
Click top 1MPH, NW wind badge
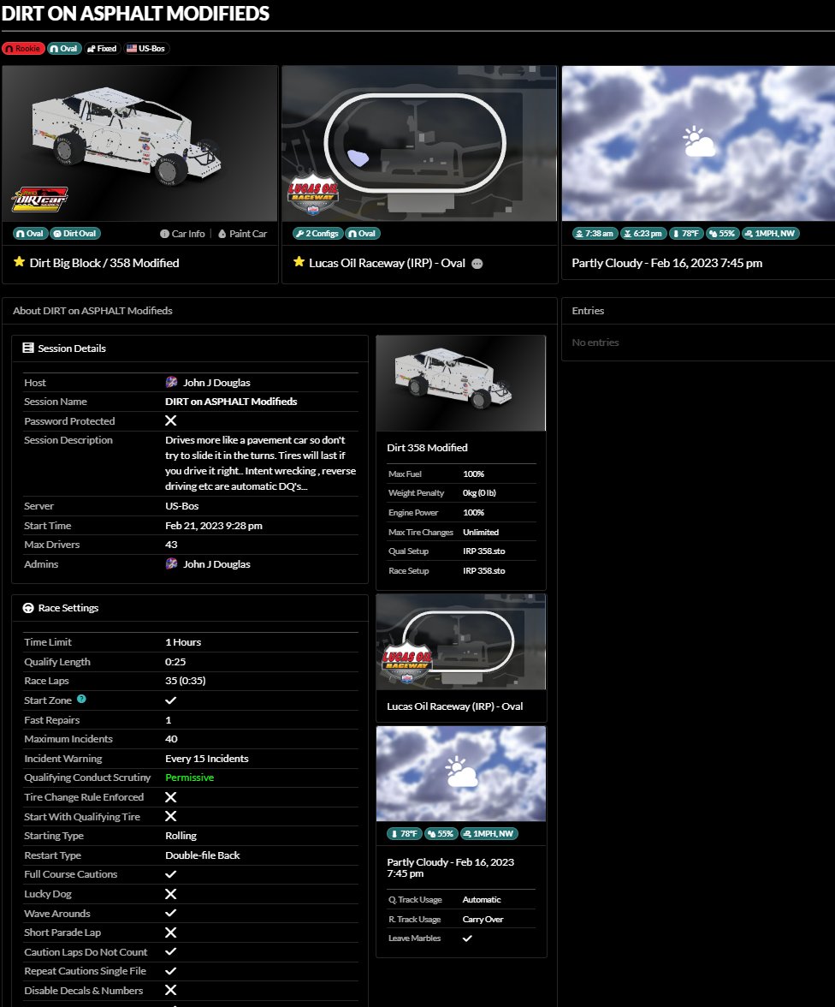coord(770,234)
